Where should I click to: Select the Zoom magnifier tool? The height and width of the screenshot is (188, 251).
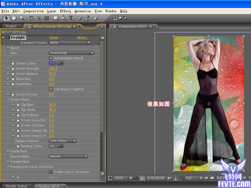click(x=22, y=18)
